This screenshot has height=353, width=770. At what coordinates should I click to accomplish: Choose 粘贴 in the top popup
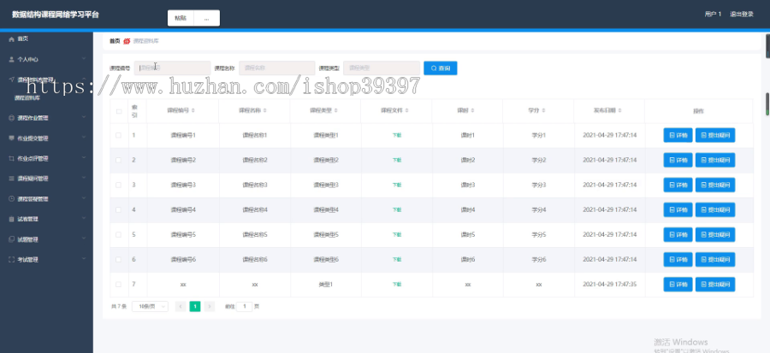[181, 18]
